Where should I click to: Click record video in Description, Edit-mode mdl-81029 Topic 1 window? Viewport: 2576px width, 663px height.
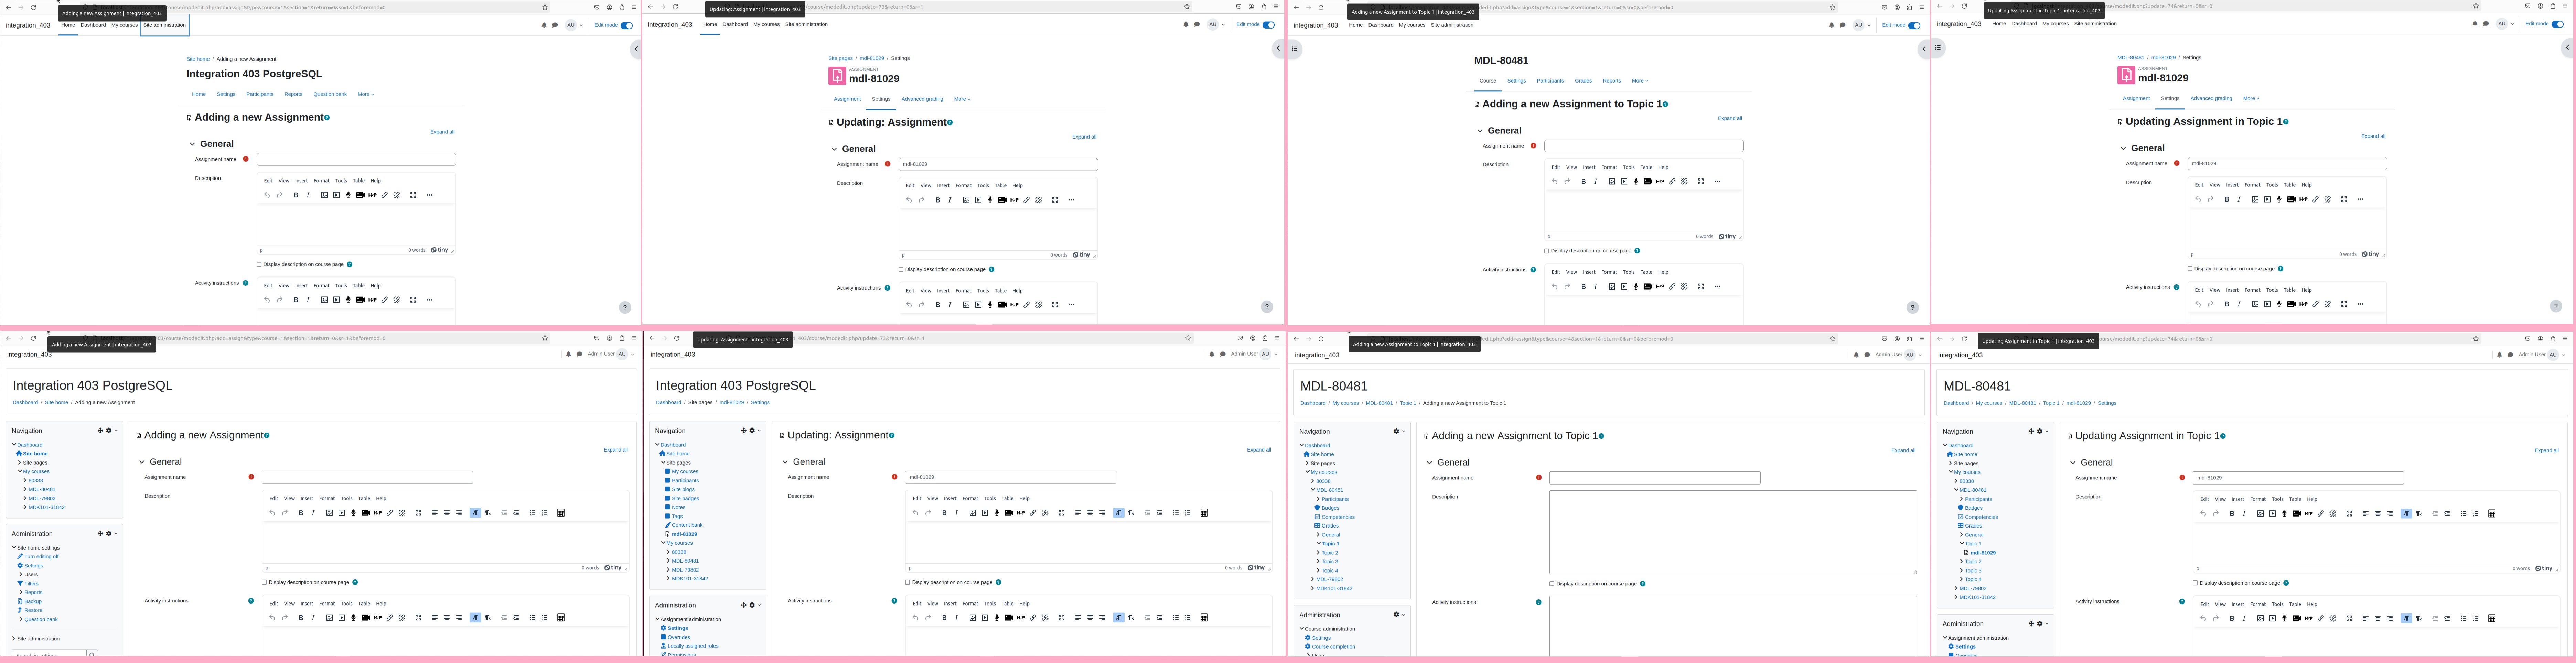click(2291, 199)
